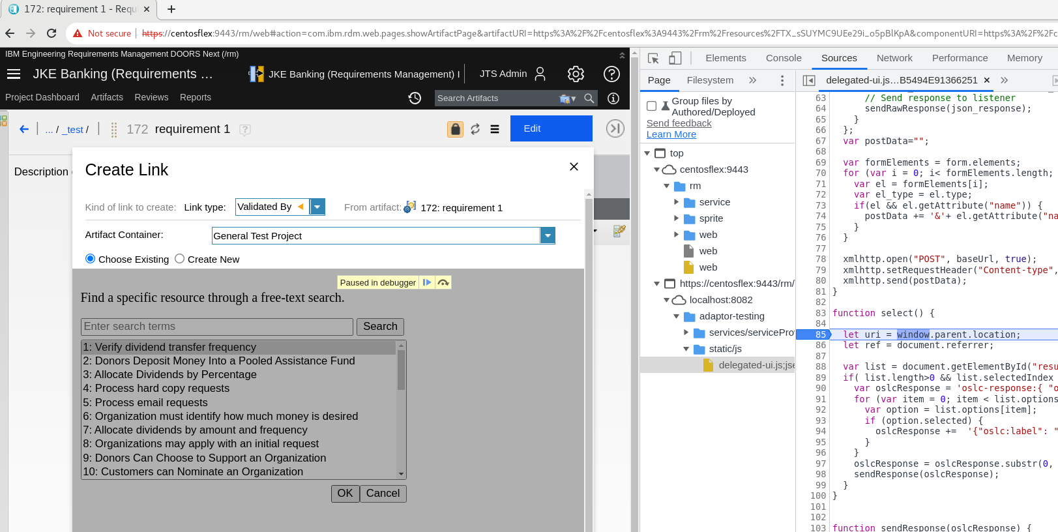Activate DevTools inspect element tool
Viewport: 1058px width, 532px height.
(x=653, y=58)
